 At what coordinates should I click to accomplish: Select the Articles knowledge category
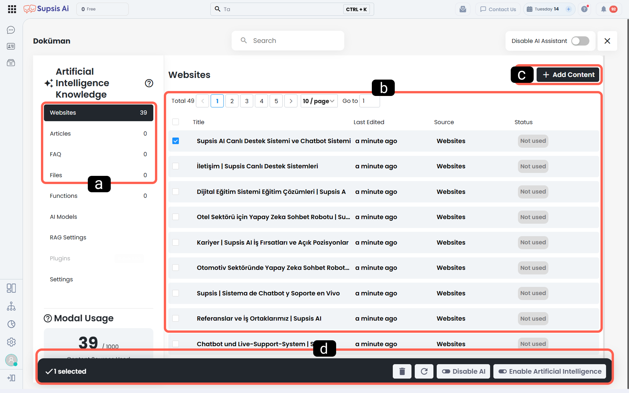[x=99, y=134]
